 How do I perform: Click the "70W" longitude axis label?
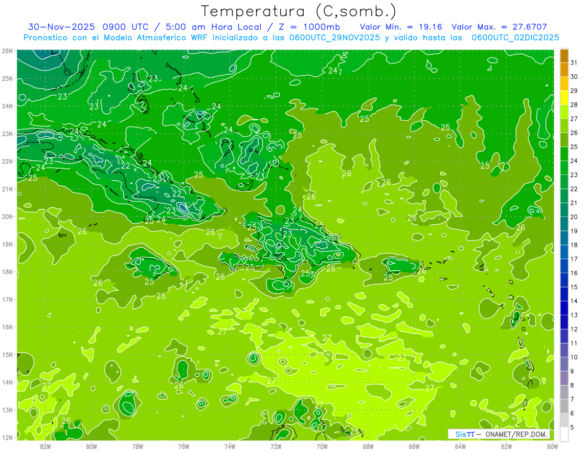click(x=322, y=446)
